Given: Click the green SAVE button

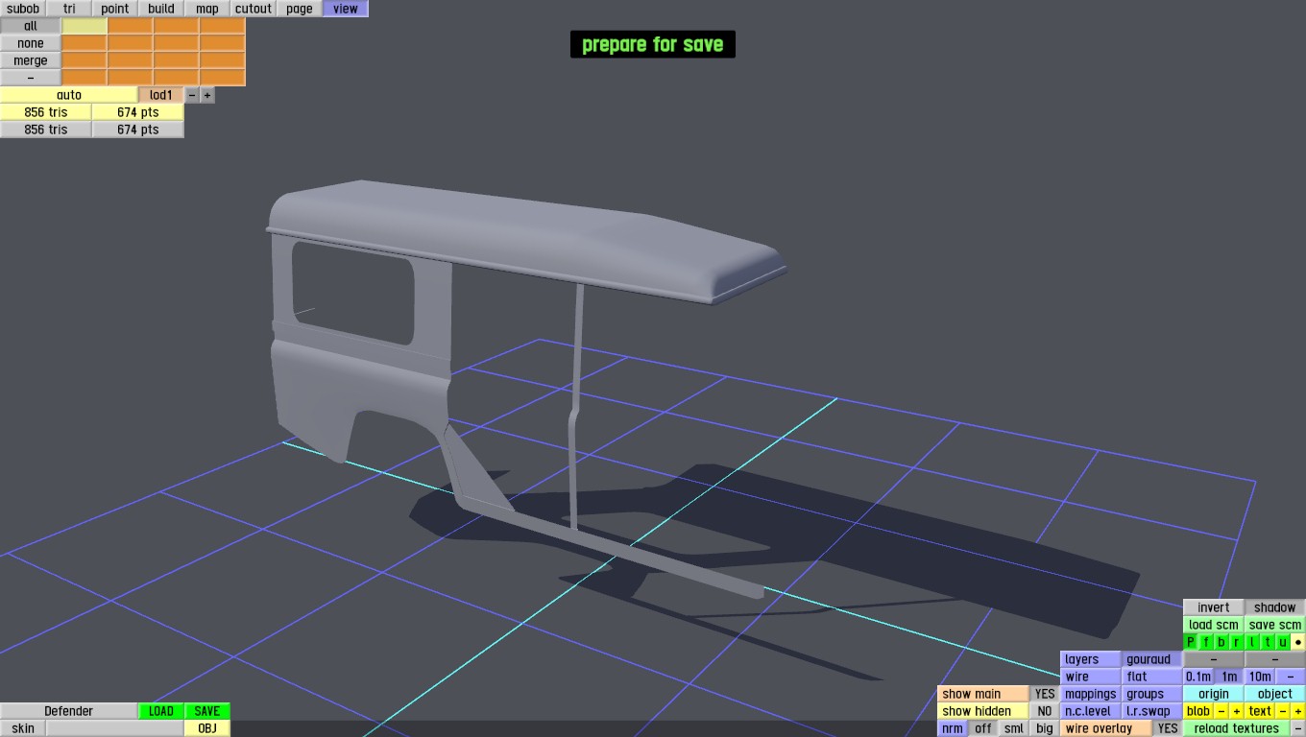Looking at the screenshot, I should [x=207, y=711].
